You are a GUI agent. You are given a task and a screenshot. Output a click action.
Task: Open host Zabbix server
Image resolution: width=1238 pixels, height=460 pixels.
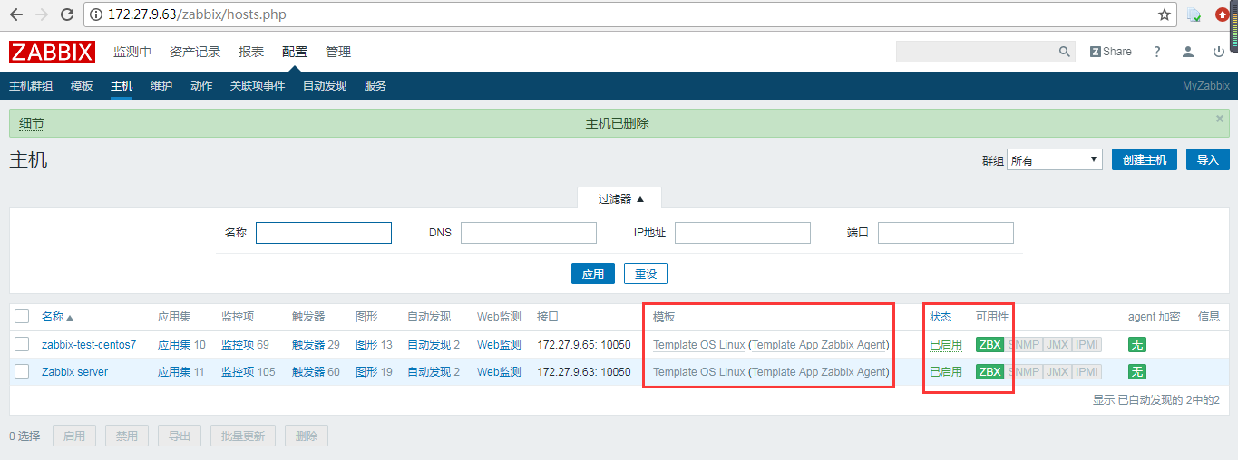74,371
